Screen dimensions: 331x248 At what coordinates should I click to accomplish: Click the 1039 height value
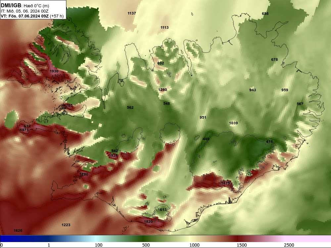tap(233, 123)
